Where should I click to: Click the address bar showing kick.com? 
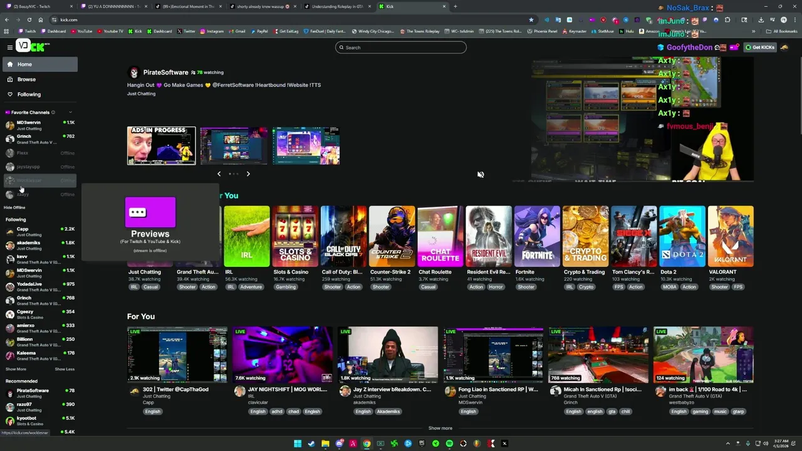(x=288, y=19)
